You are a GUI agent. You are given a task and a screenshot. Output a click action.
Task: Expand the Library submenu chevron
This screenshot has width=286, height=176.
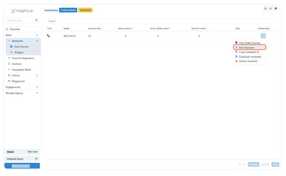click(x=37, y=75)
